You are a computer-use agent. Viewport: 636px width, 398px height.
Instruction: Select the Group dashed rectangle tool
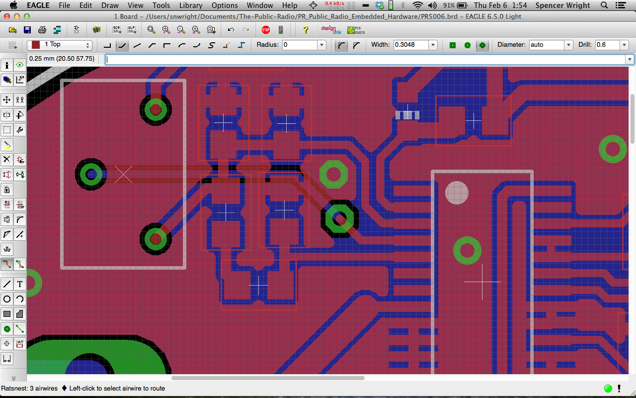[x=7, y=130]
